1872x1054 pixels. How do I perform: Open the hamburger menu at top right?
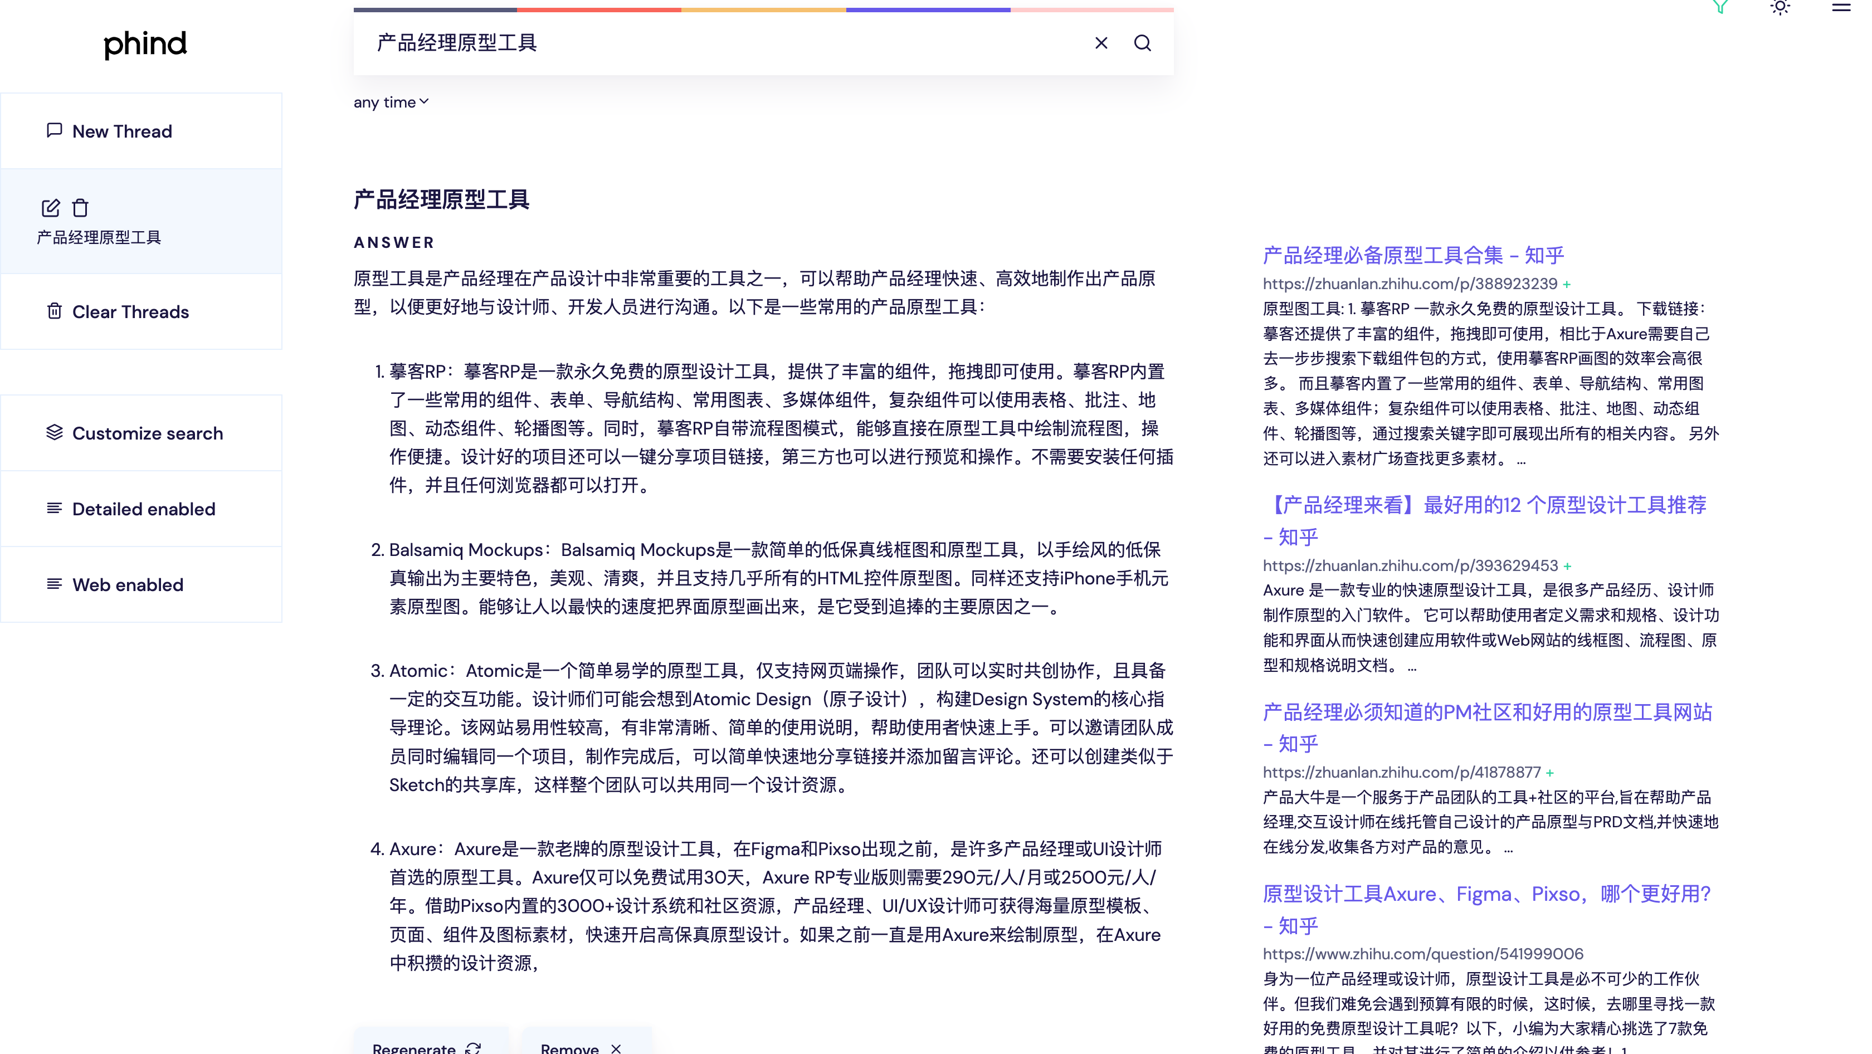coord(1841,7)
